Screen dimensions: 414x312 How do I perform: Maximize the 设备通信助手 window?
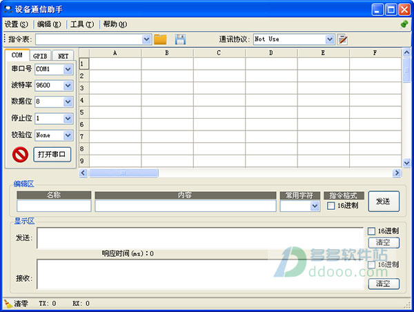(x=391, y=10)
